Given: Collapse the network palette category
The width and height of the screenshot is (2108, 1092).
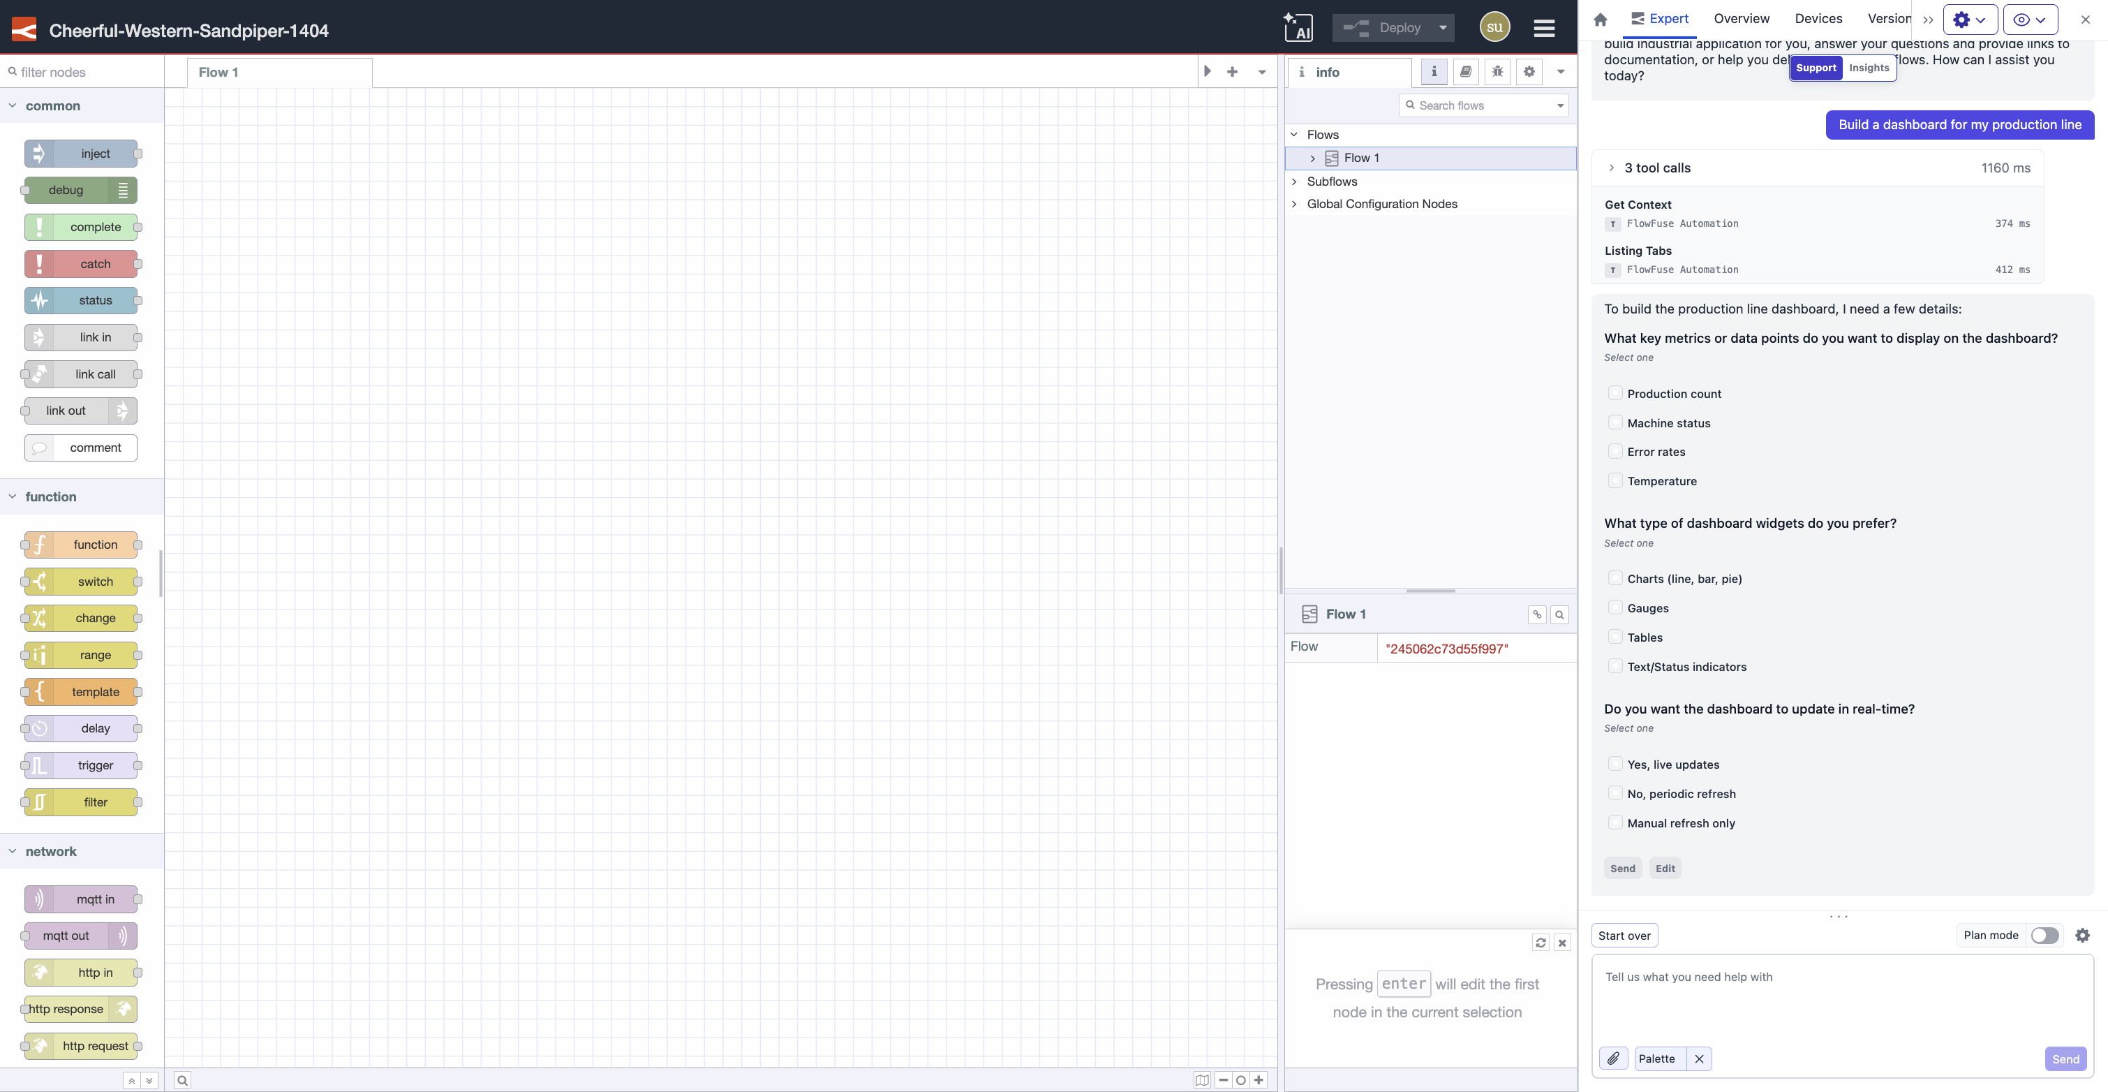Looking at the screenshot, I should (82, 851).
